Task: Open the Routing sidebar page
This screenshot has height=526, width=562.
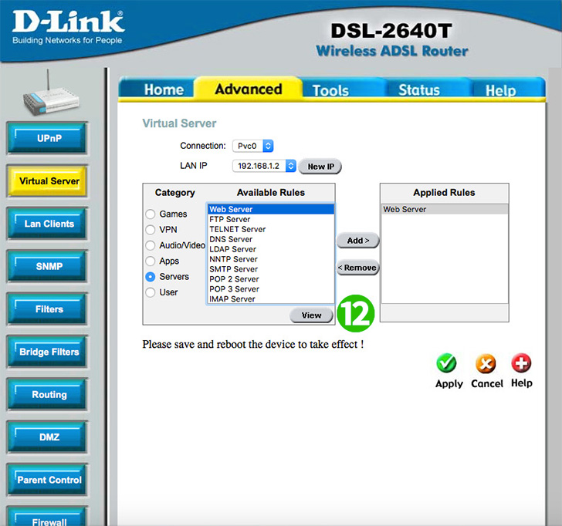Action: point(47,394)
